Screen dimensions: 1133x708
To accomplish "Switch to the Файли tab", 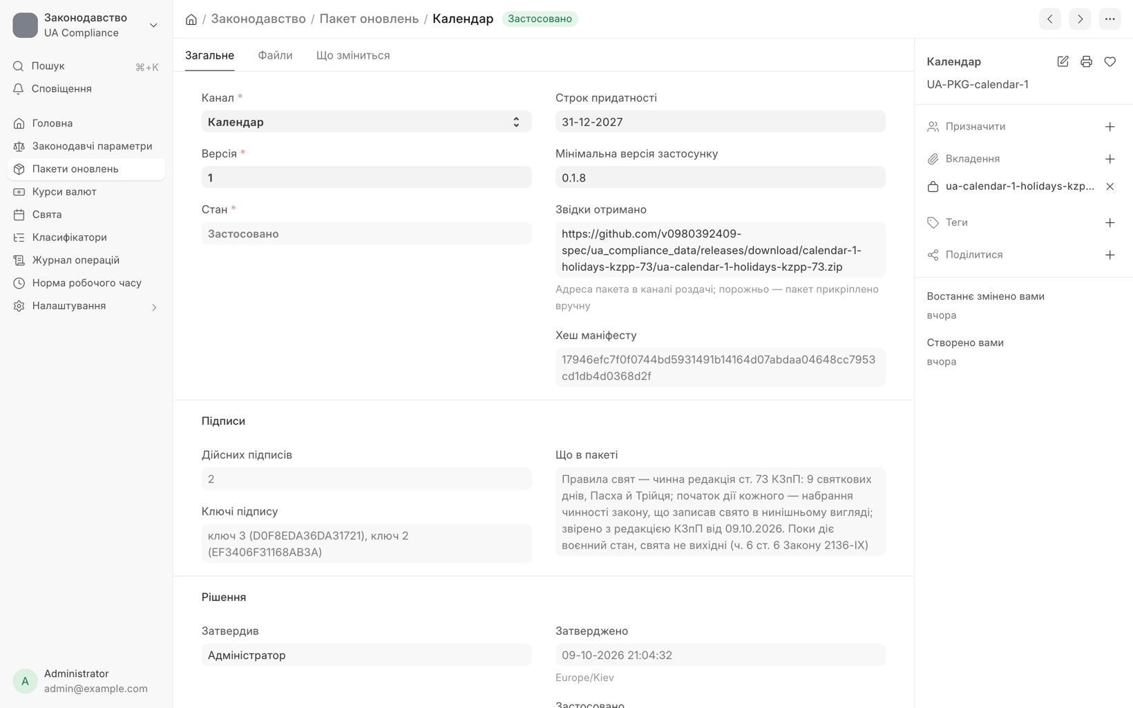I will pyautogui.click(x=275, y=55).
